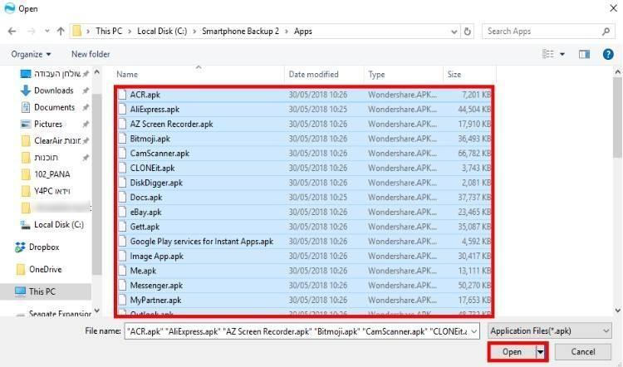
Task: Select This PC in sidebar
Action: [x=42, y=291]
